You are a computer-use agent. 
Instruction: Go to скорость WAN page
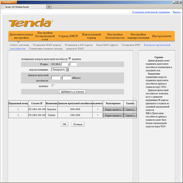[x=75, y=49]
